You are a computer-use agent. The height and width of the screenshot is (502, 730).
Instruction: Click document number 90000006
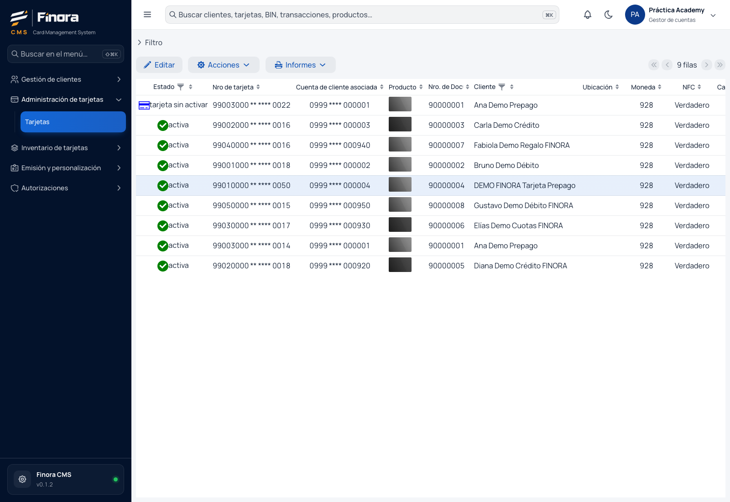[446, 225]
